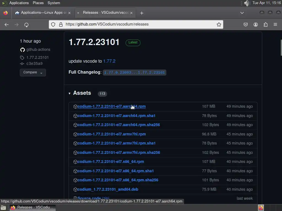Click the github-actions avatar icon
This screenshot has width=282, height=211.
tap(23, 50)
